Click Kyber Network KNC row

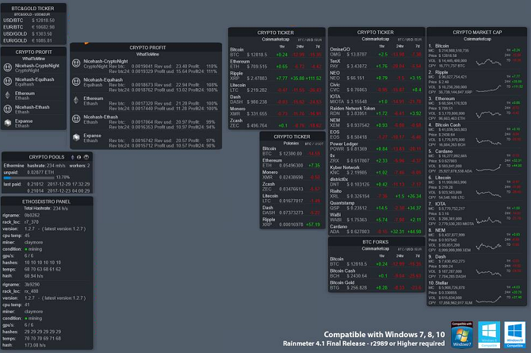(376, 171)
